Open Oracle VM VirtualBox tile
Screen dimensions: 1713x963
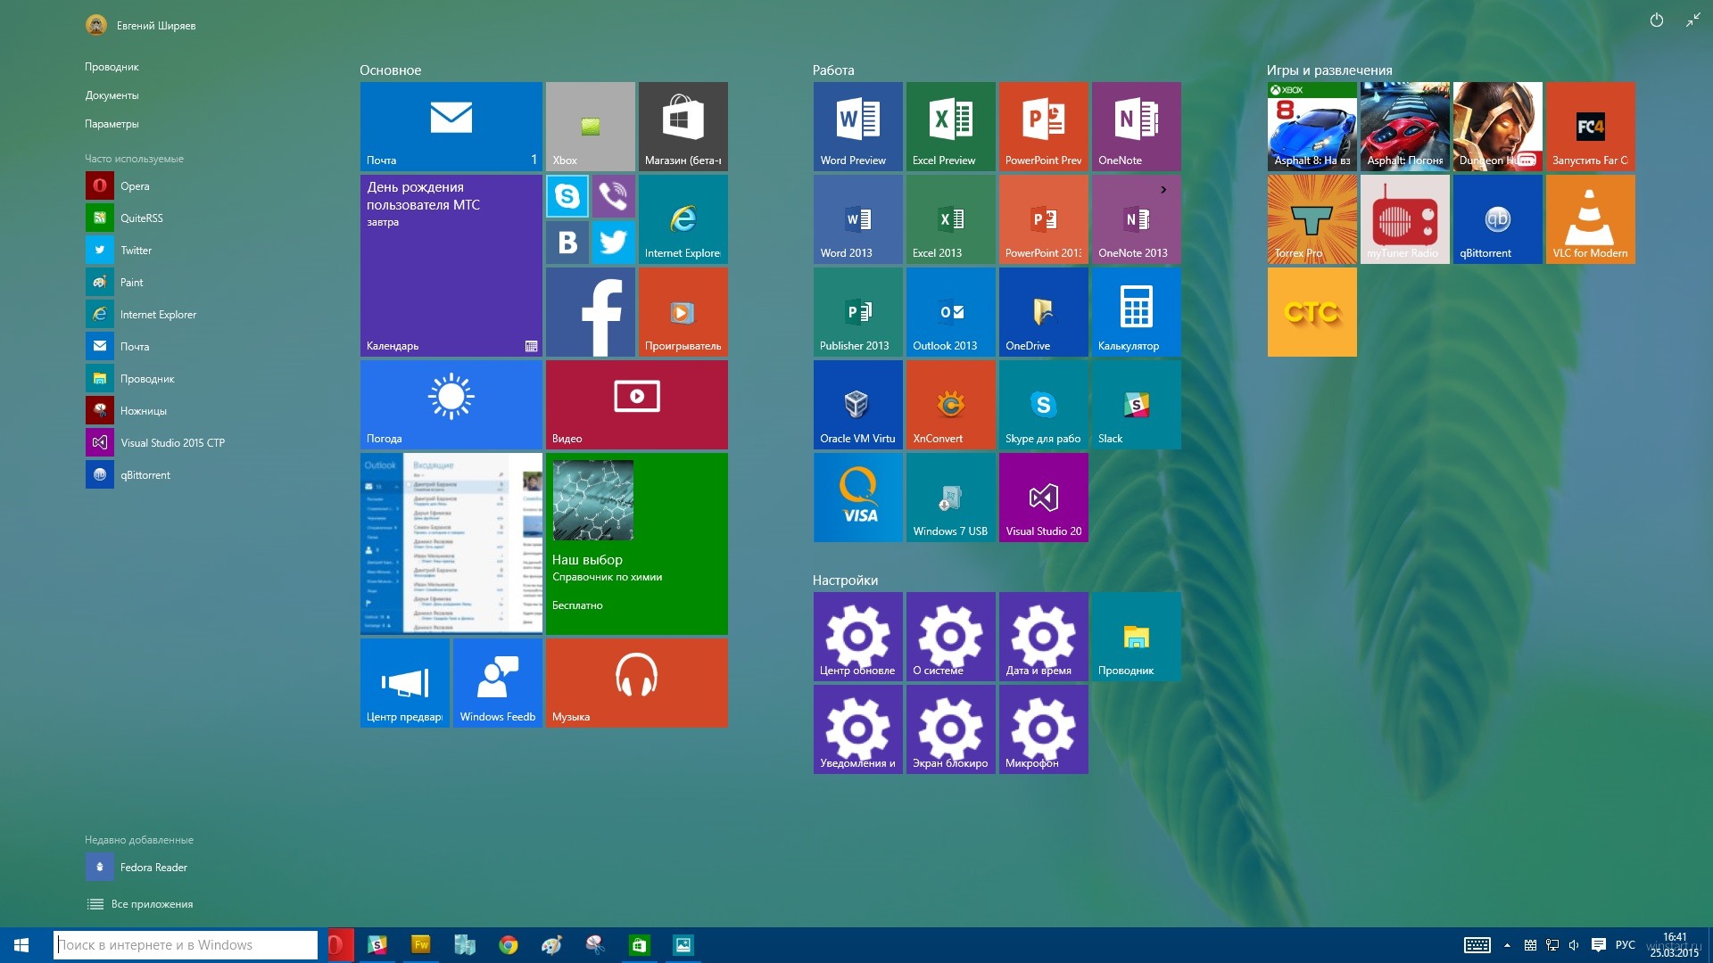[x=857, y=404]
